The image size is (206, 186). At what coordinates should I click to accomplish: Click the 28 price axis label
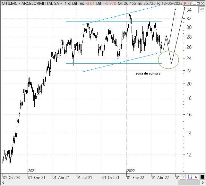(189, 37)
